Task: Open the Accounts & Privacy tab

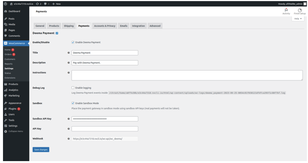Action: pos(104,26)
